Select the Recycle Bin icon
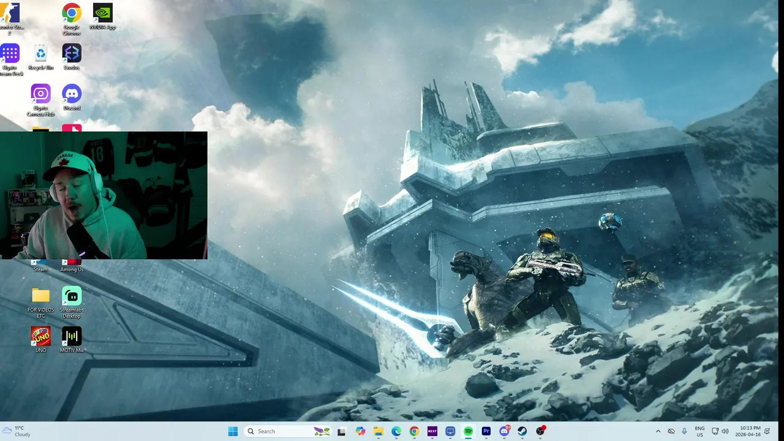The width and height of the screenshot is (784, 441). tap(40, 57)
